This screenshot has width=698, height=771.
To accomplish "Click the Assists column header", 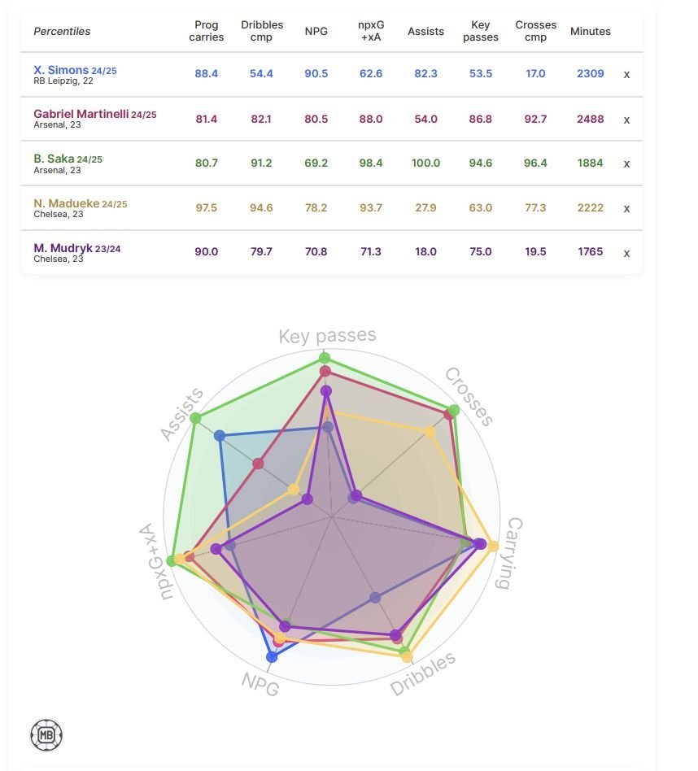I will pyautogui.click(x=425, y=31).
